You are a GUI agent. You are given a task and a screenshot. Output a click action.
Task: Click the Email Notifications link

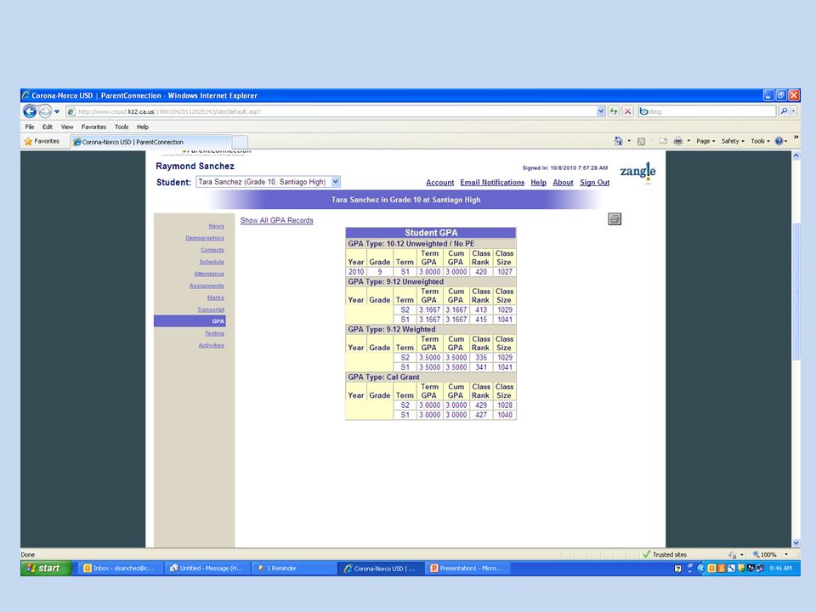point(492,183)
